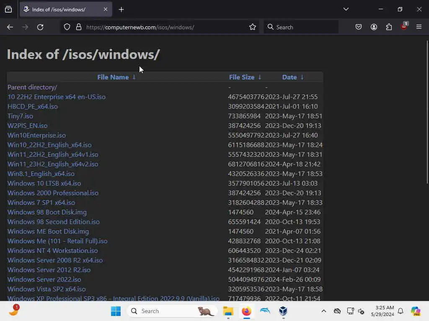Open Parent directory/ link
This screenshot has height=321, width=429.
(x=32, y=87)
